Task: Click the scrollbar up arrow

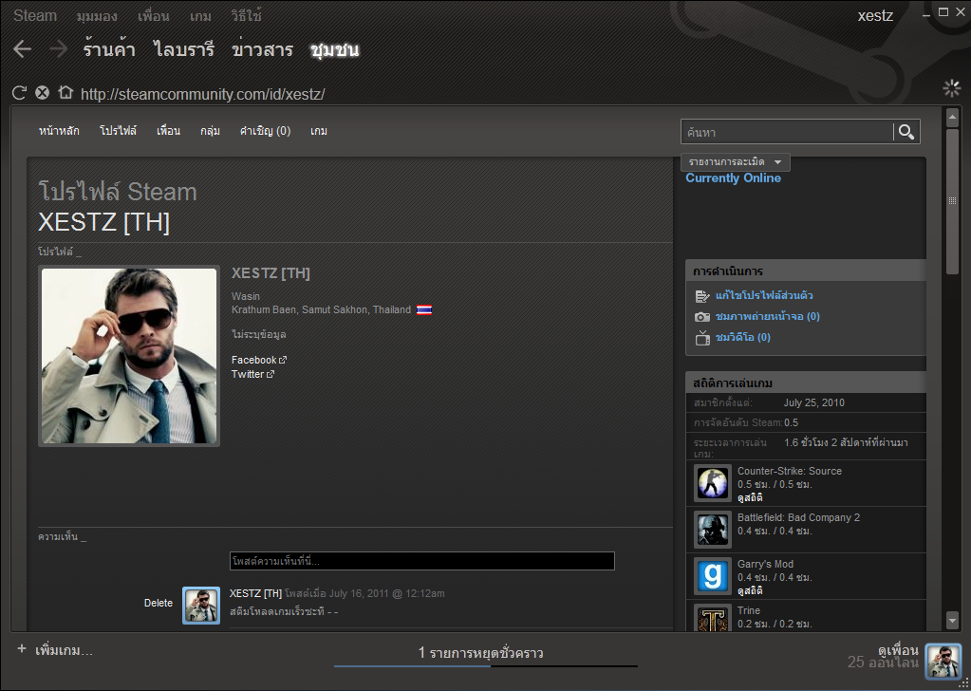Action: [952, 117]
